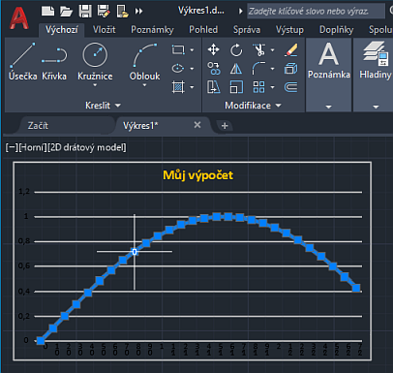Select the Erase eraser tool
Screen dimensions: 393x373
(291, 50)
